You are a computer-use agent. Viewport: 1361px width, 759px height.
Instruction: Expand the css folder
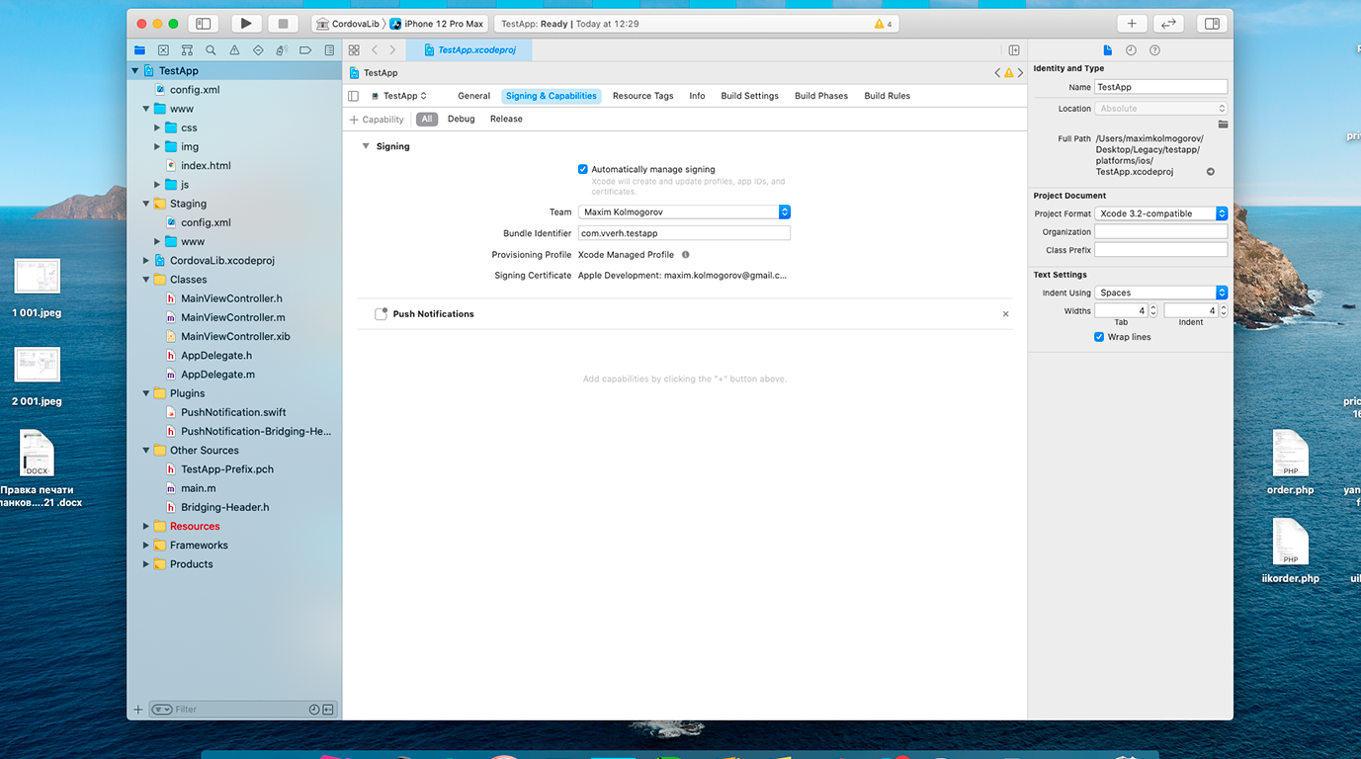(157, 127)
